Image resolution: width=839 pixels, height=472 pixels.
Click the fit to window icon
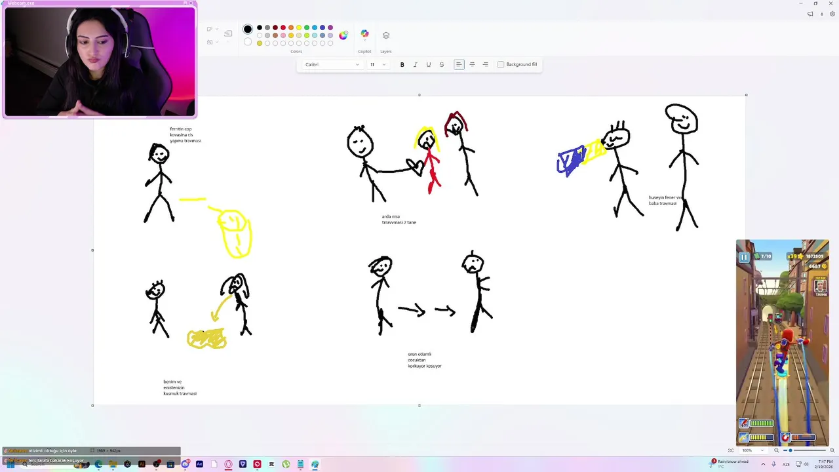coord(731,450)
